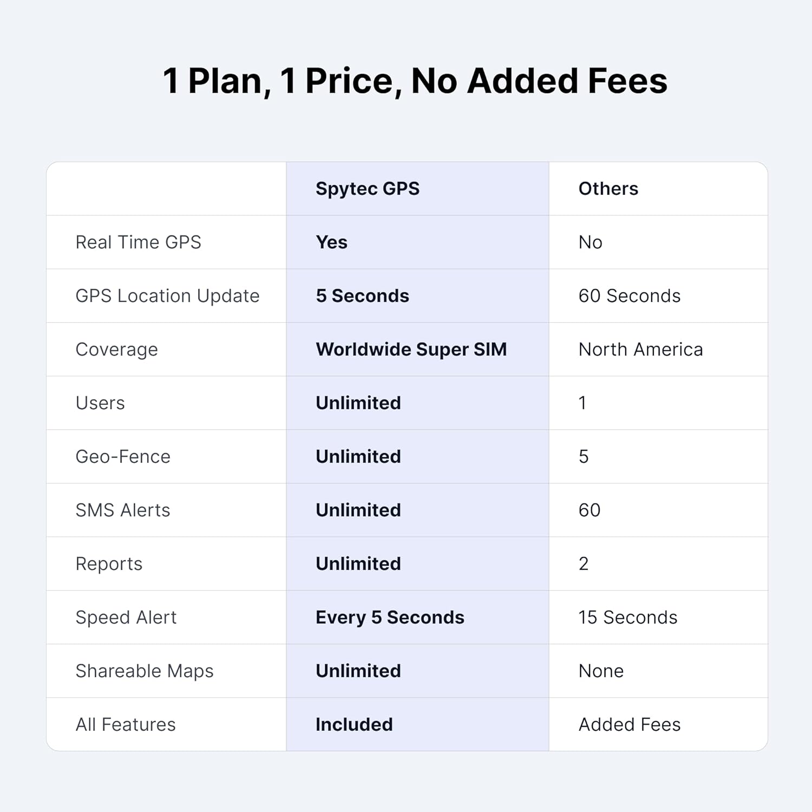Click the 15 Seconds cell
Image resolution: width=812 pixels, height=812 pixels.
(627, 617)
